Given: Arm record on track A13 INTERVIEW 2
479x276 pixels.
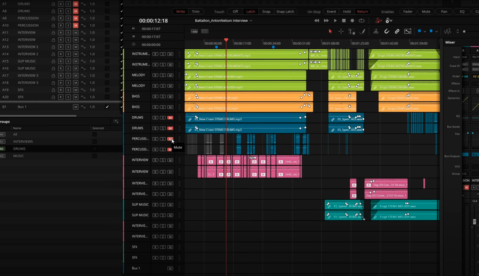Looking at the screenshot, I should (x=61, y=47).
